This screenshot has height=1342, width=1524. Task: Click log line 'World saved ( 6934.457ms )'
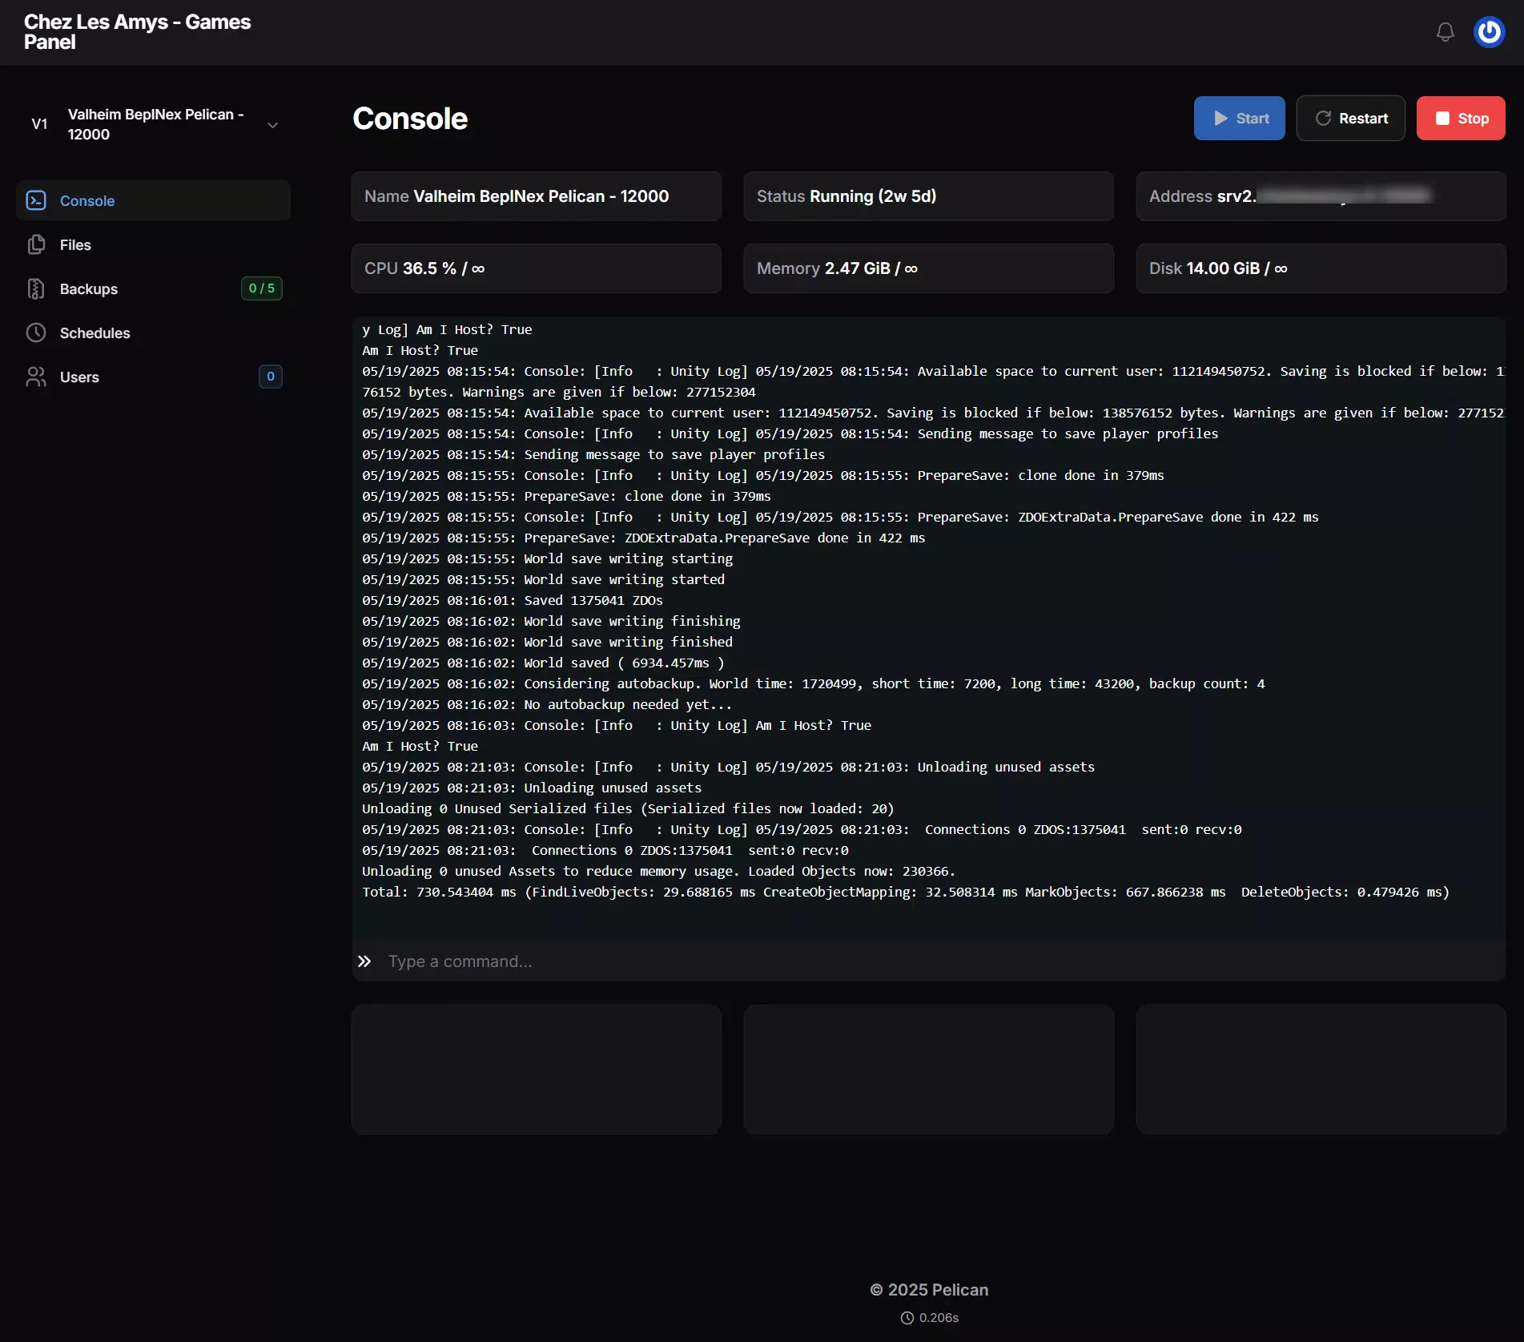click(x=543, y=663)
